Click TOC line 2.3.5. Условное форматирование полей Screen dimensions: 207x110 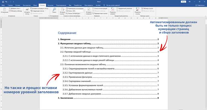111,85
